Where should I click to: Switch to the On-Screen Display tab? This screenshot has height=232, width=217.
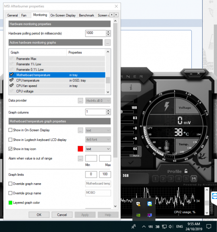63,15
